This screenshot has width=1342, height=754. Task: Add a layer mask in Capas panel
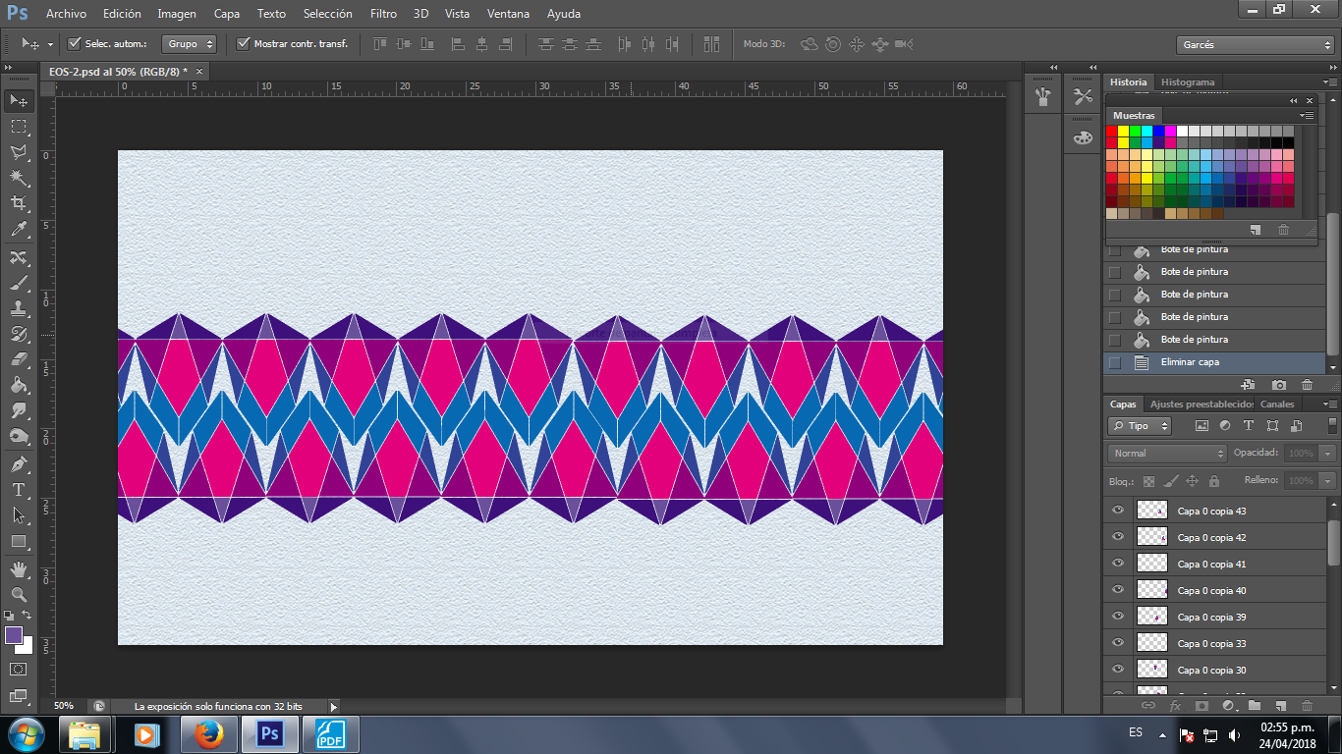click(x=1202, y=705)
